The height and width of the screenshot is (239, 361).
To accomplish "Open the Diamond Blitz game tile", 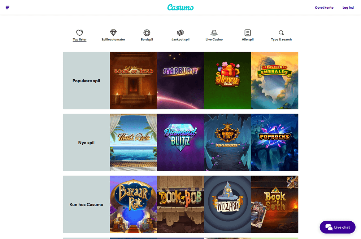I will click(x=180, y=142).
